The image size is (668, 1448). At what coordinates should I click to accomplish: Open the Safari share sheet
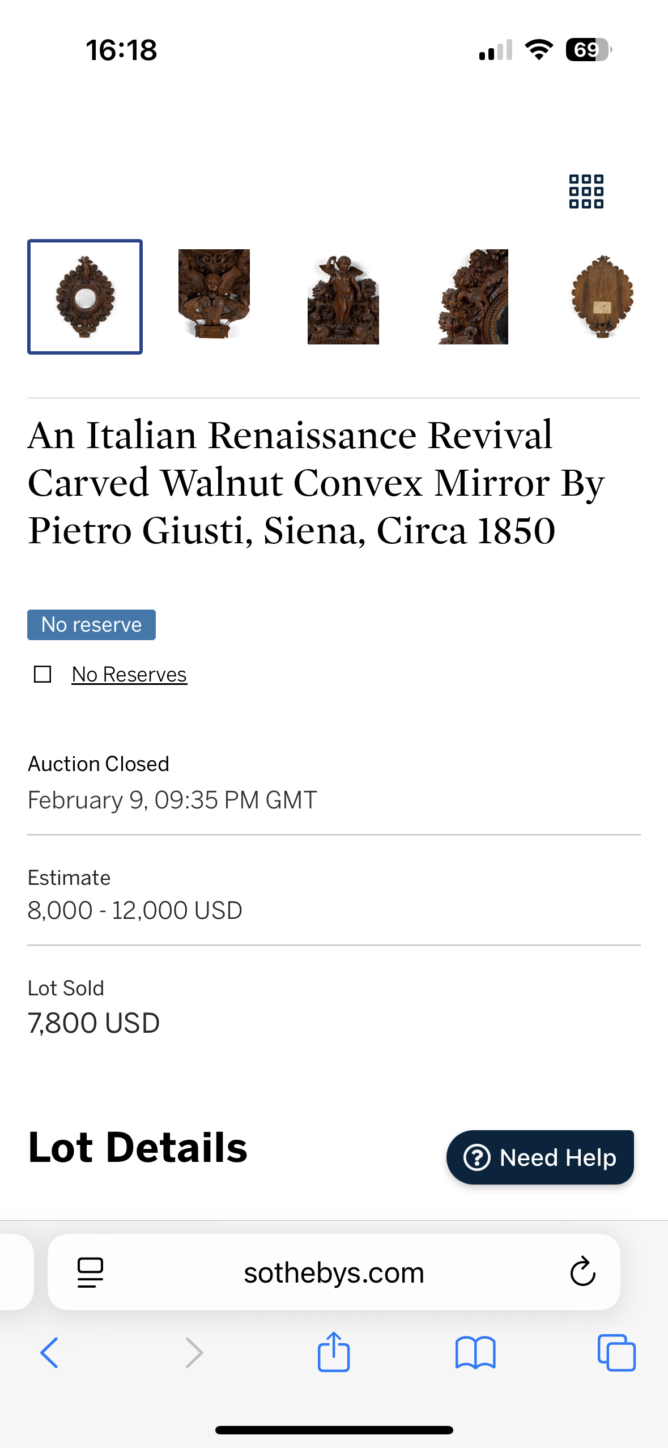(x=334, y=1352)
